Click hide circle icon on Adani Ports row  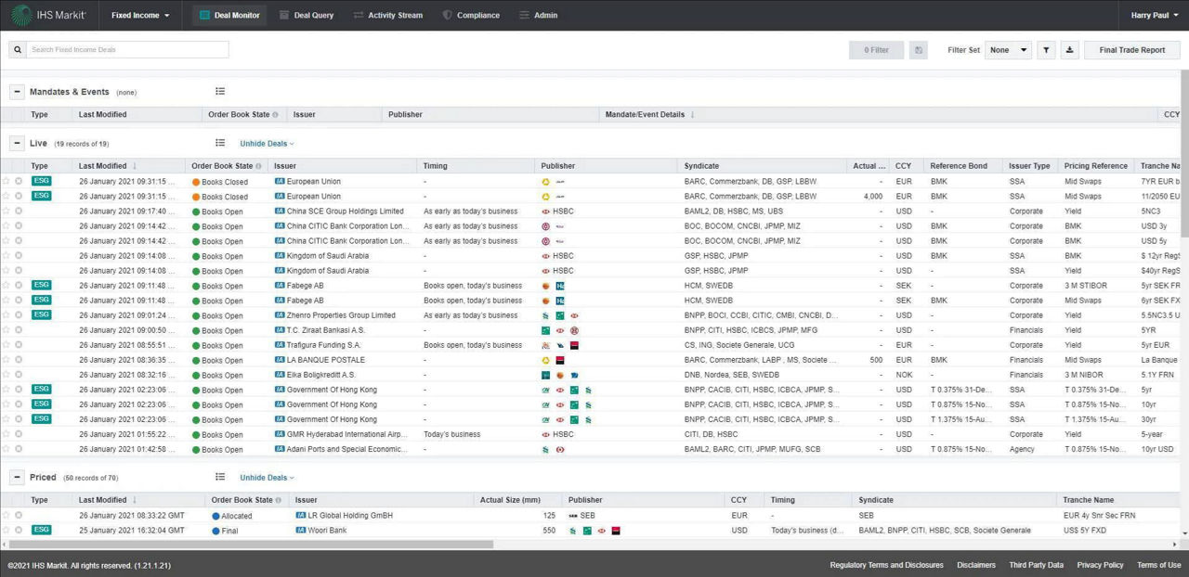(19, 449)
